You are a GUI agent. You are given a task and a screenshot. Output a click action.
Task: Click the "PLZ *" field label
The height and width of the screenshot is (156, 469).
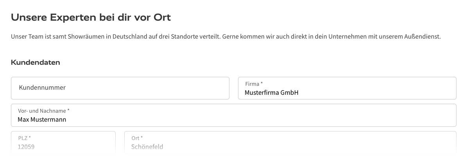(x=24, y=138)
